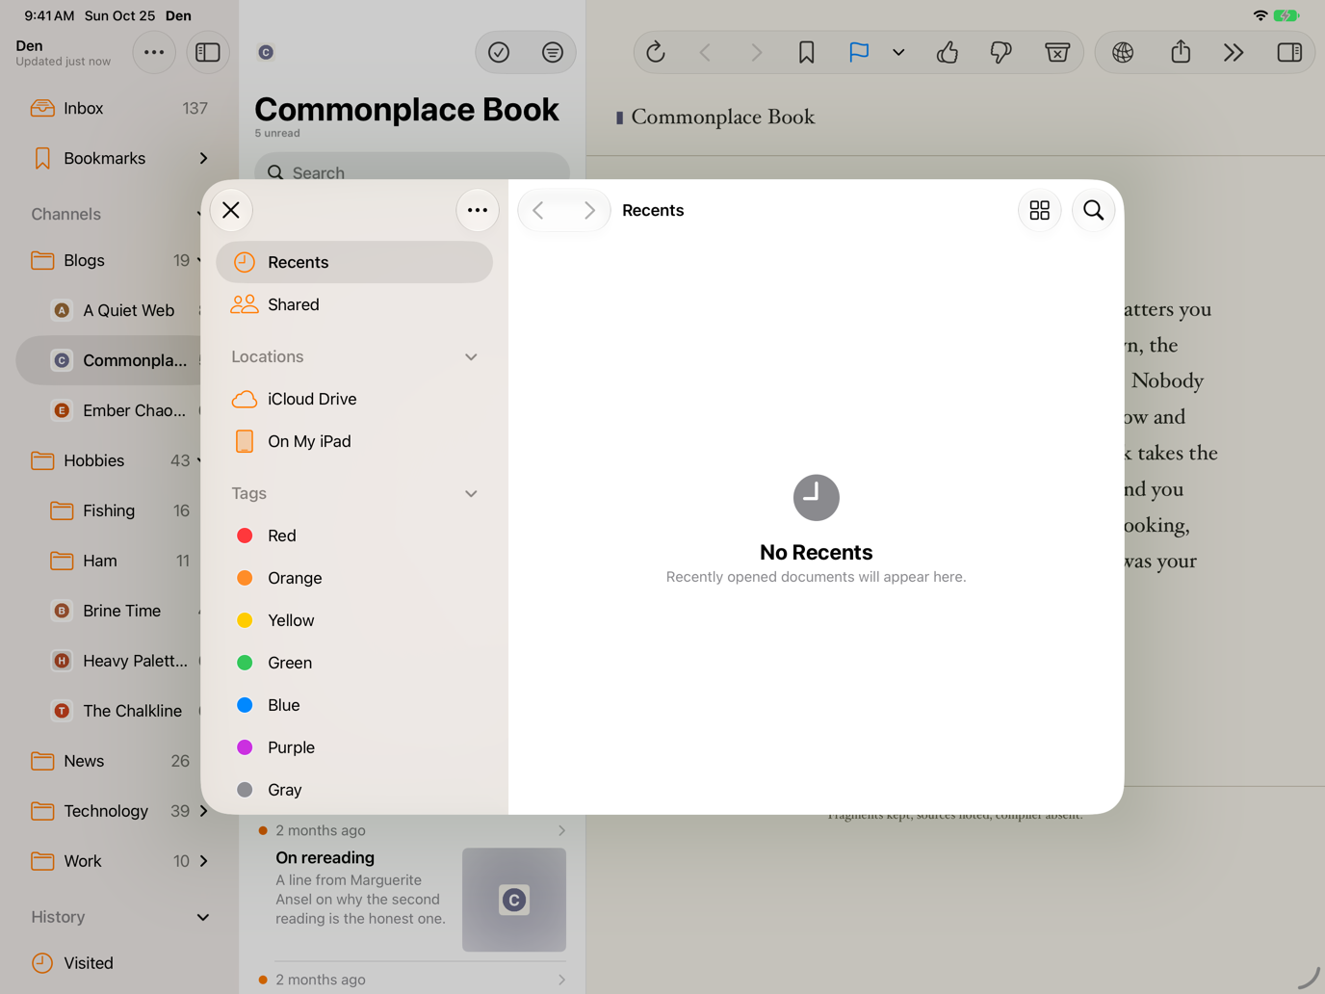Viewport: 1325px width, 994px height.
Task: Open the flag options dropdown arrow
Action: tap(898, 52)
